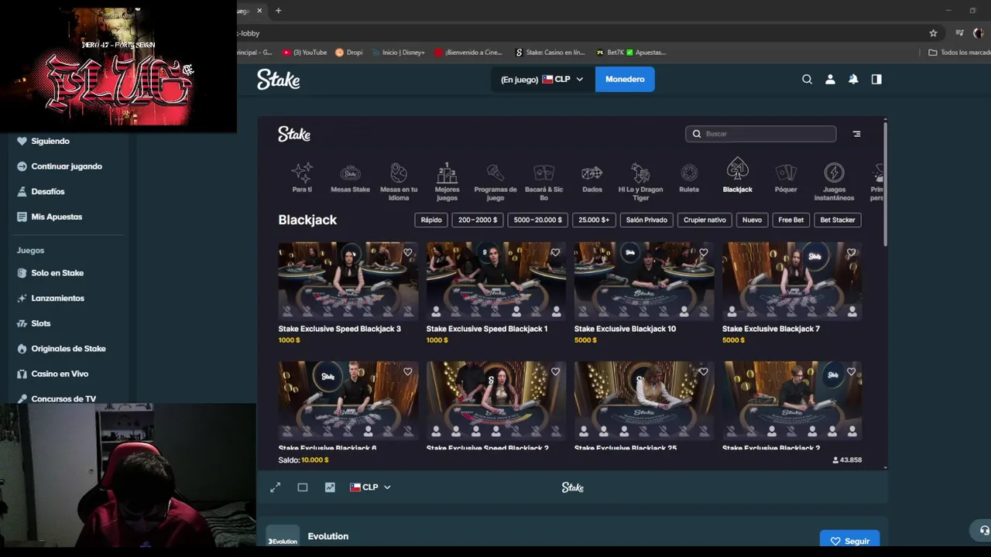This screenshot has height=557, width=991.
Task: Open Continuar jugando in the sidebar
Action: (x=65, y=166)
